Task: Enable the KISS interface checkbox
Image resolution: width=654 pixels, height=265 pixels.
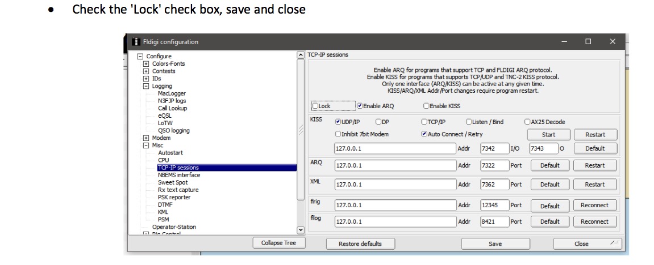Action: click(x=426, y=106)
